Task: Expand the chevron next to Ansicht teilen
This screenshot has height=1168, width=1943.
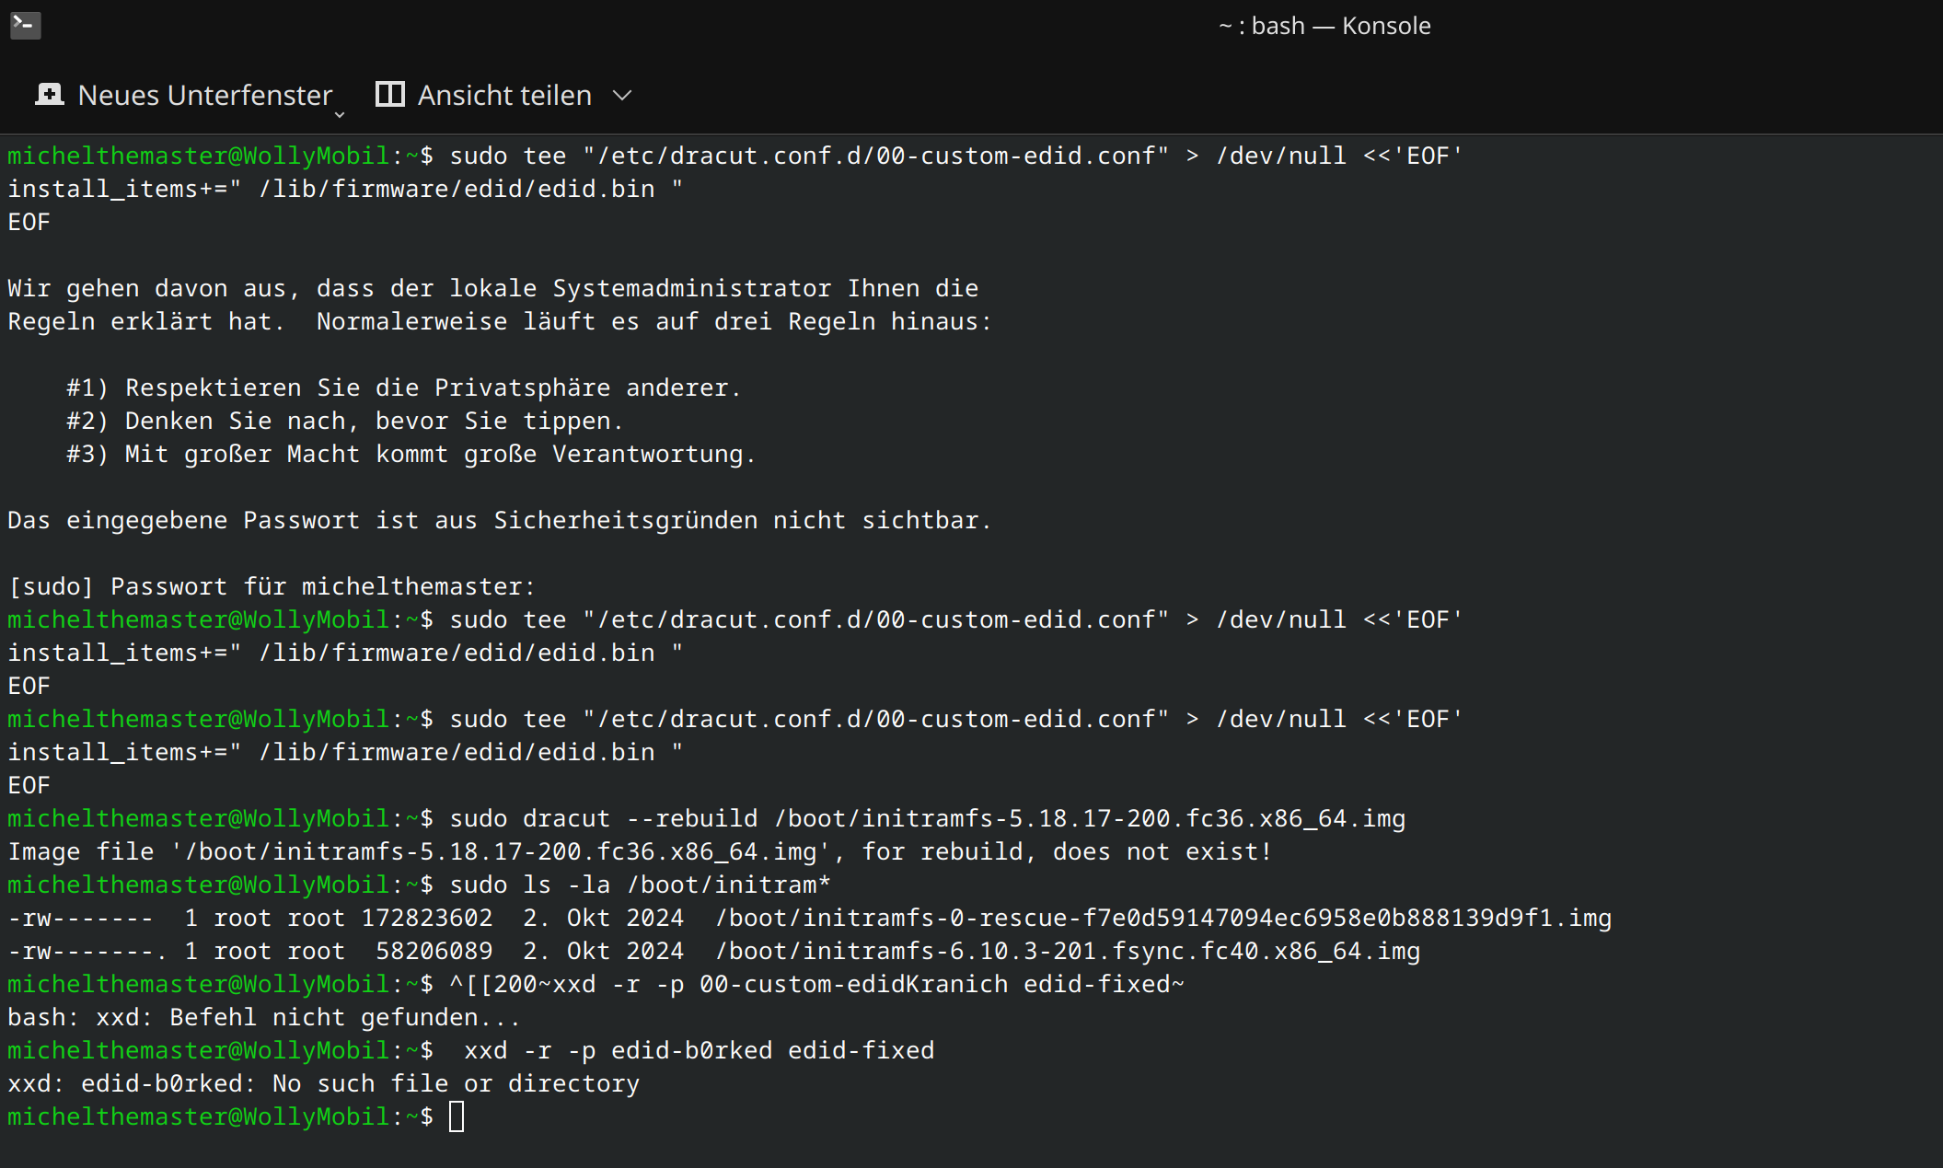Action: coord(622,96)
